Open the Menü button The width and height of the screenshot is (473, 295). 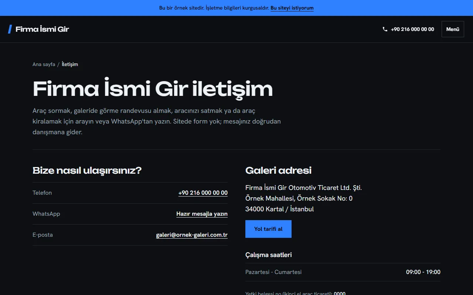pyautogui.click(x=453, y=29)
